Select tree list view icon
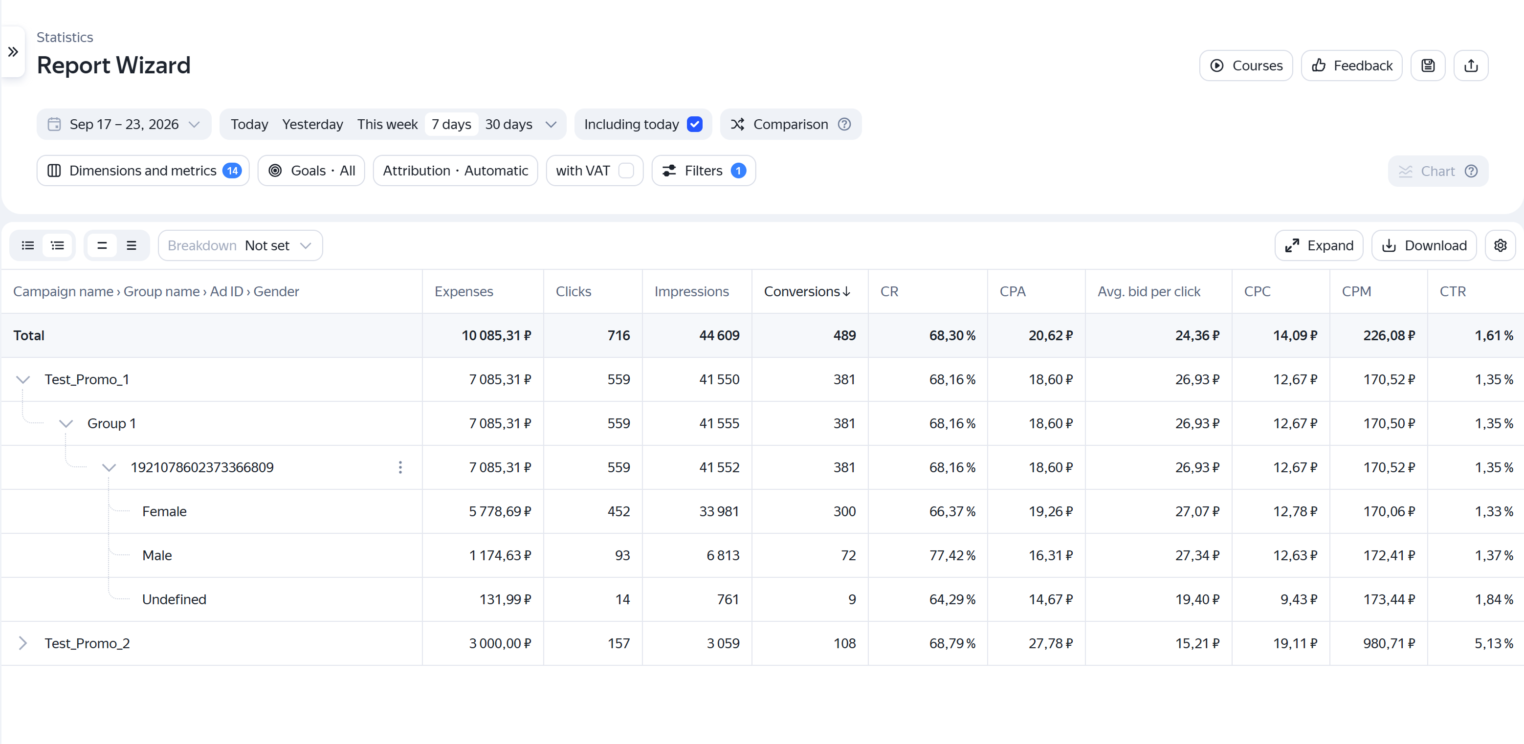 click(x=57, y=245)
